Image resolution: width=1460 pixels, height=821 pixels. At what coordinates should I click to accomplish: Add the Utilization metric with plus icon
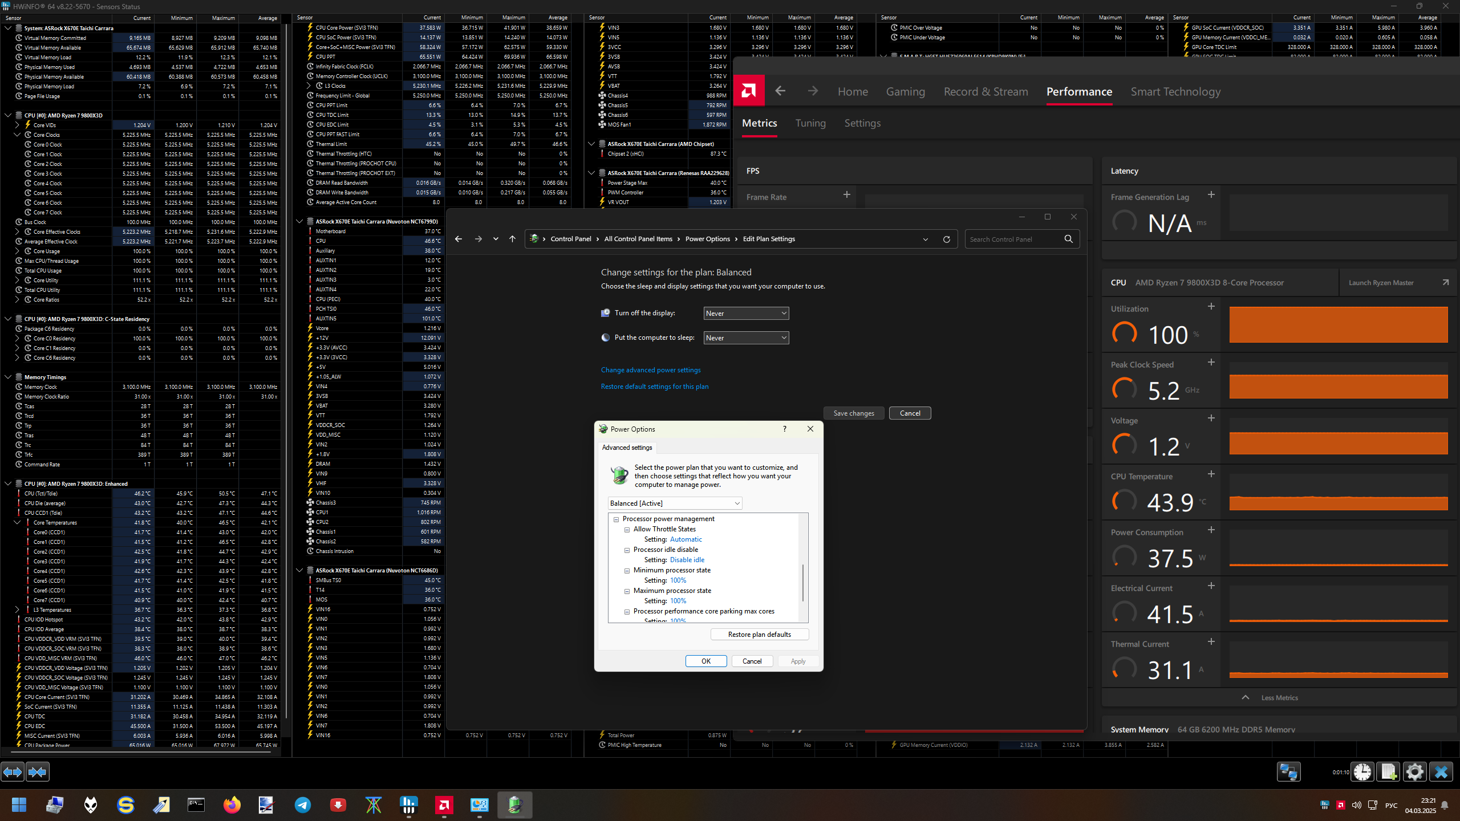[1211, 307]
